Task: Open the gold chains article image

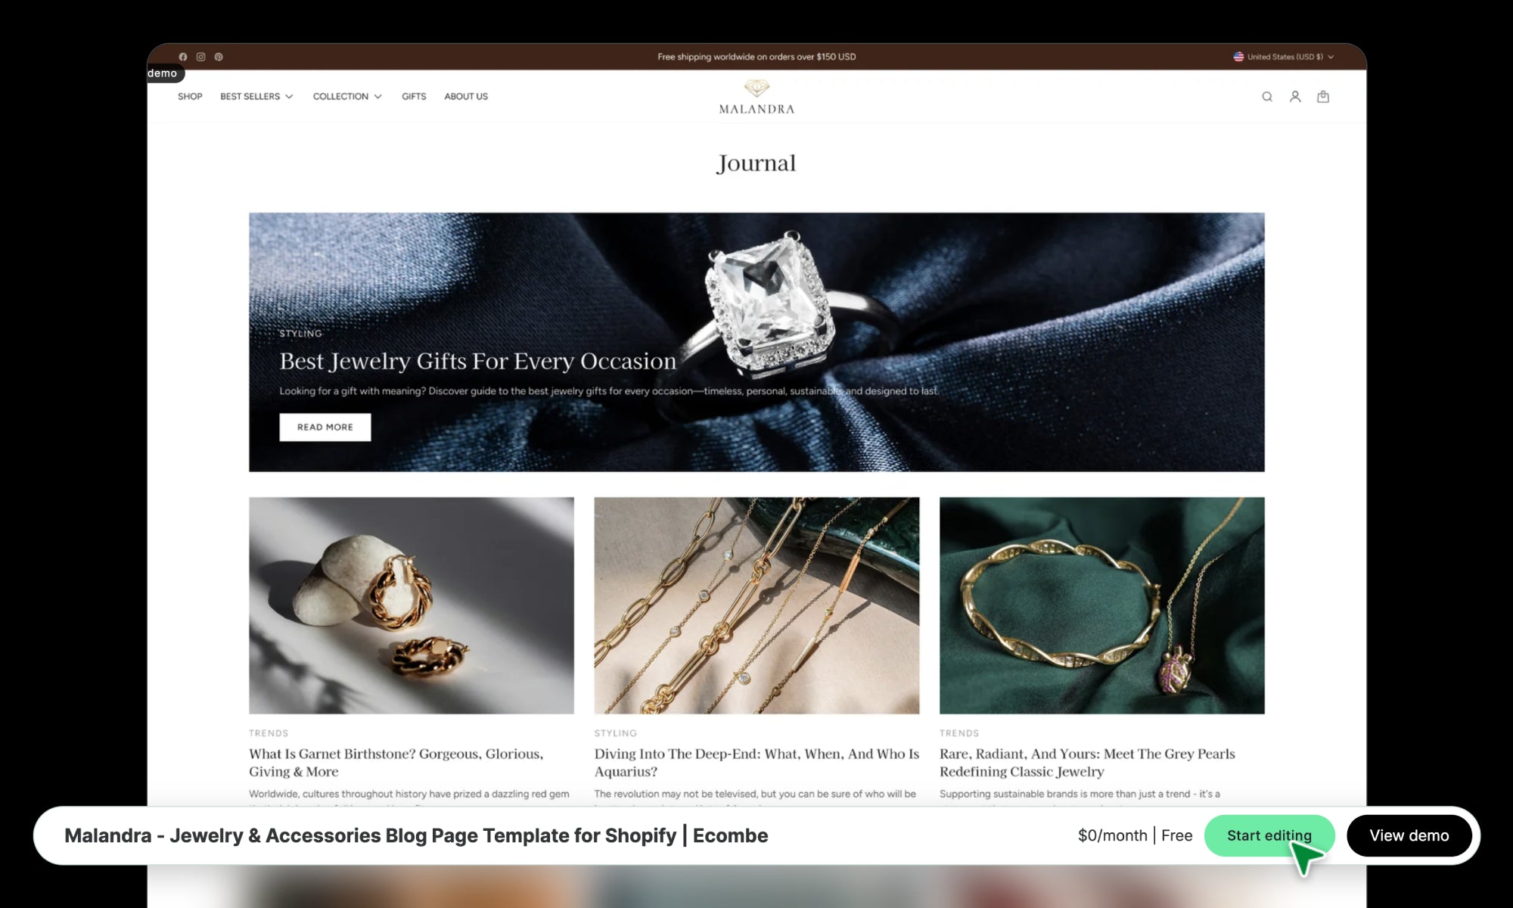Action: (756, 605)
